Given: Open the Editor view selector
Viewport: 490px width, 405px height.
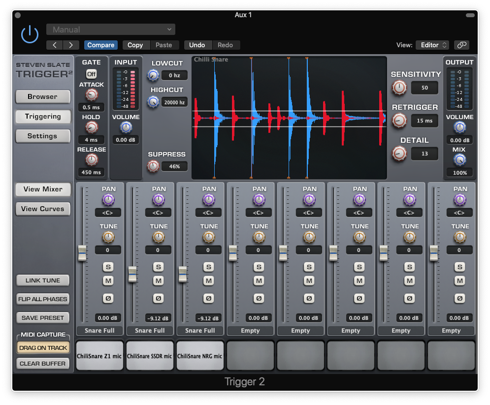Looking at the screenshot, I should coord(432,45).
